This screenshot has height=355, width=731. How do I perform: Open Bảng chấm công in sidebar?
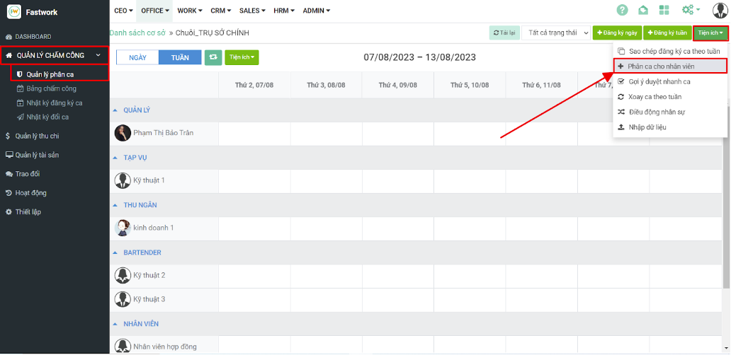(x=51, y=88)
